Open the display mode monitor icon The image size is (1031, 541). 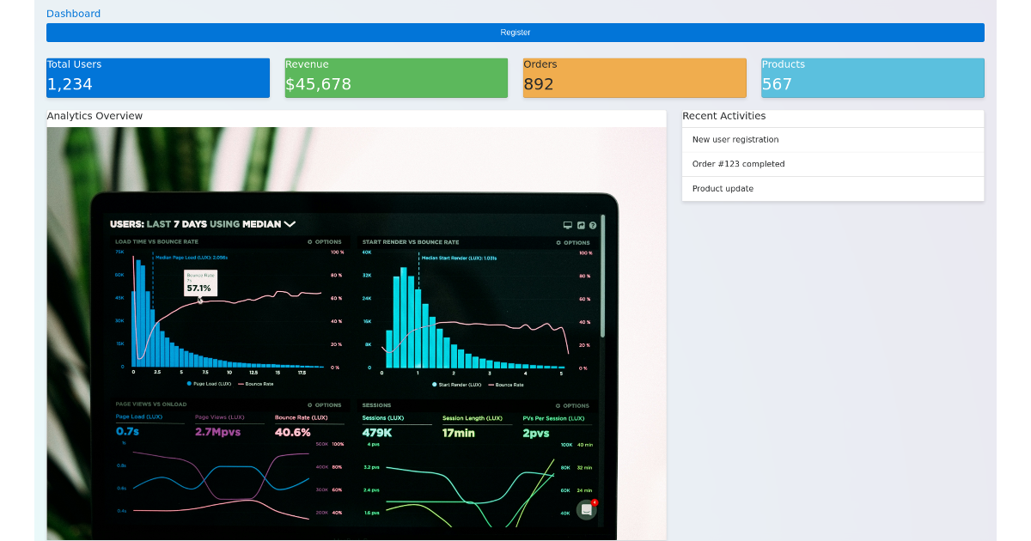pyautogui.click(x=568, y=225)
